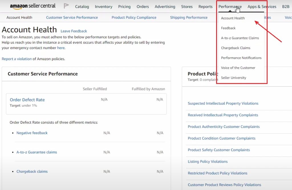The image size is (292, 190).
Task: Open the Order Defect Rate link
Action: pyautogui.click(x=27, y=100)
